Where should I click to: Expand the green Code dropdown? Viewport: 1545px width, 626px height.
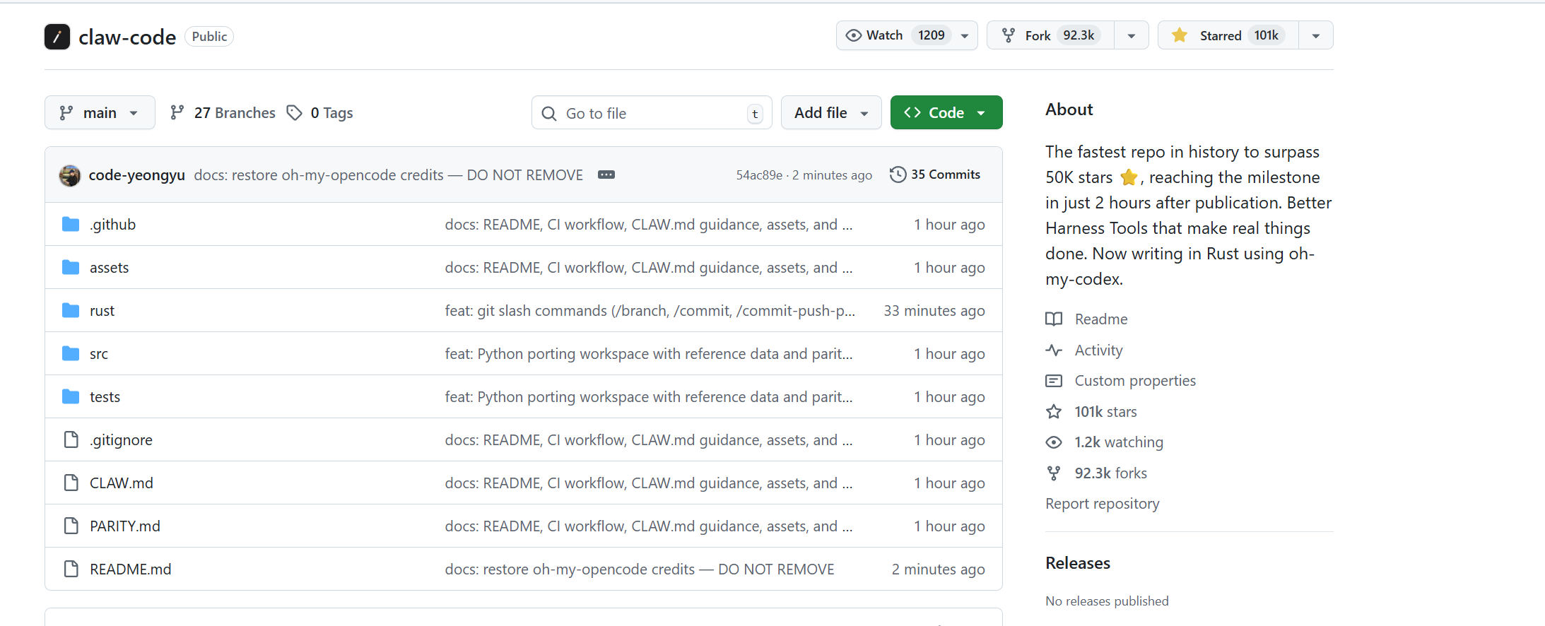946,113
